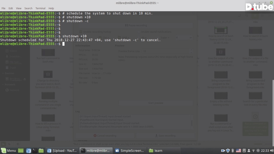Click Start preview in SimpleScreenRecorder
Image resolution: width=274 pixels, height=154 pixels.
156,103
